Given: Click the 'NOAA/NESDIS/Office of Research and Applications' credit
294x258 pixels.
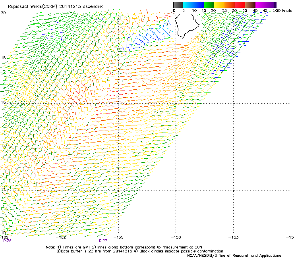Looking at the screenshot, I should pos(234,256).
